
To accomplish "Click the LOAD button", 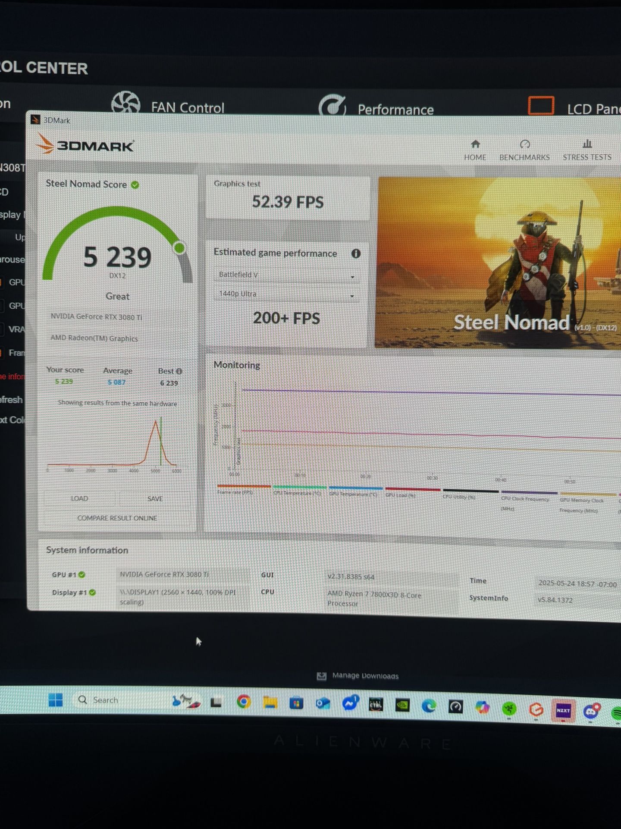I will pos(79,498).
